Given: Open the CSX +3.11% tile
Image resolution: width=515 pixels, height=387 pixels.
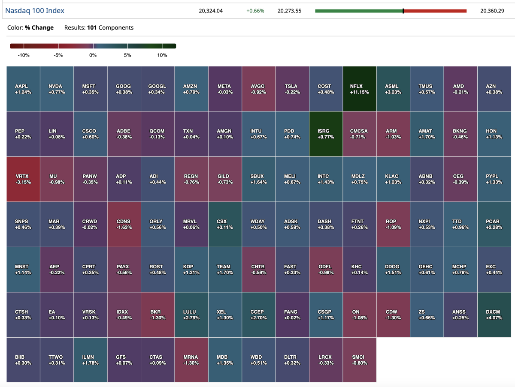Looking at the screenshot, I should (225, 224).
